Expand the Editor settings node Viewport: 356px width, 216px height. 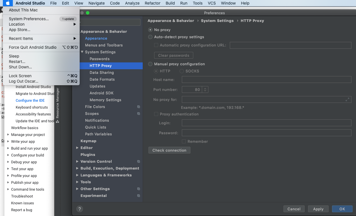click(x=77, y=148)
